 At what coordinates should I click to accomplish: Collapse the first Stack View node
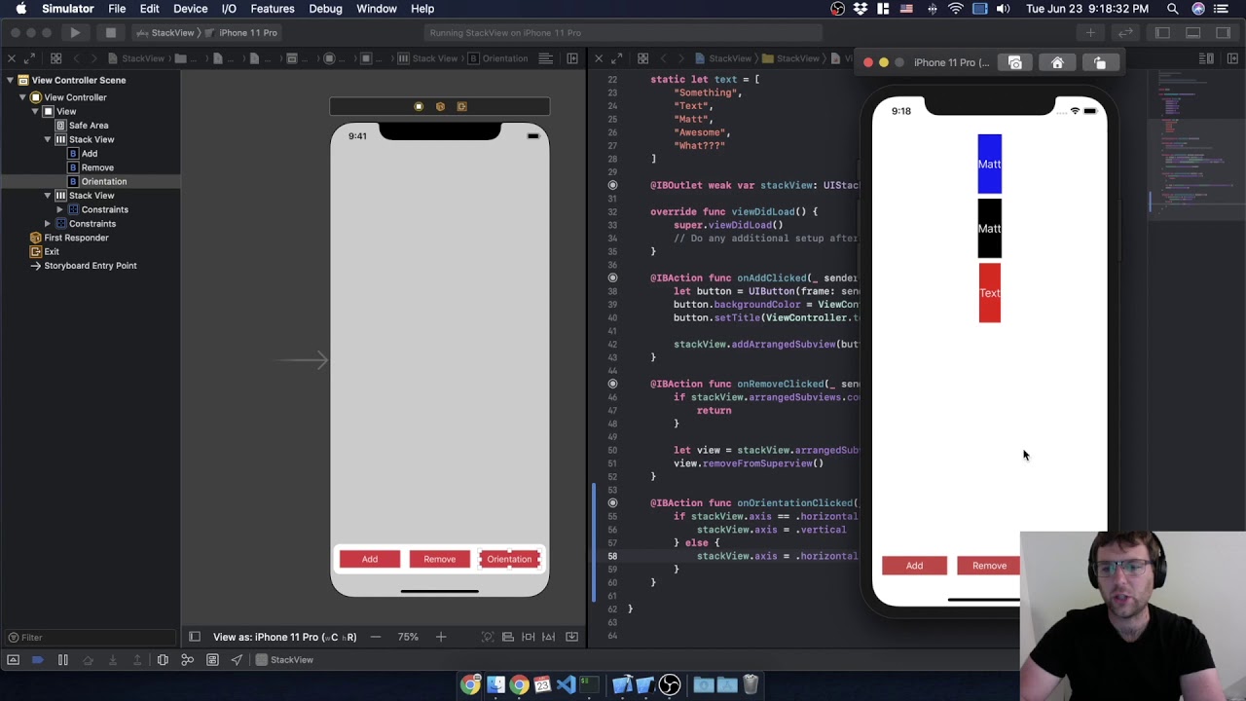(47, 139)
